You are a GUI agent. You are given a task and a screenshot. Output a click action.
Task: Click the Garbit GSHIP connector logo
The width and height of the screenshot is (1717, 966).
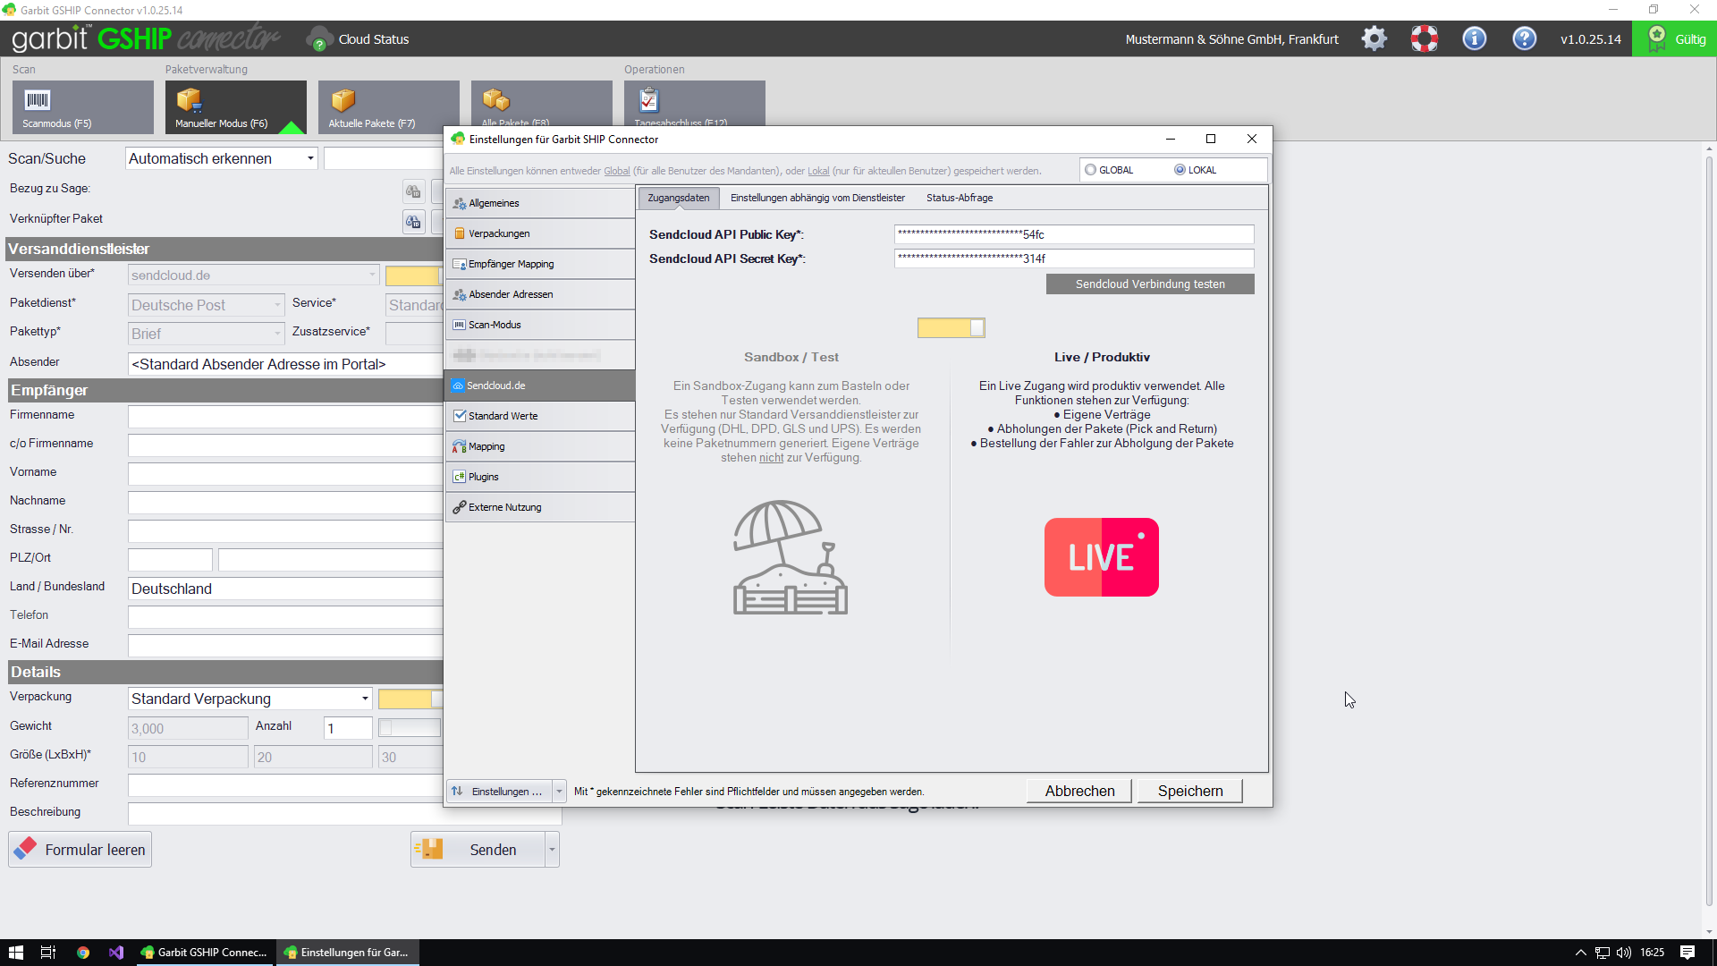(x=146, y=38)
